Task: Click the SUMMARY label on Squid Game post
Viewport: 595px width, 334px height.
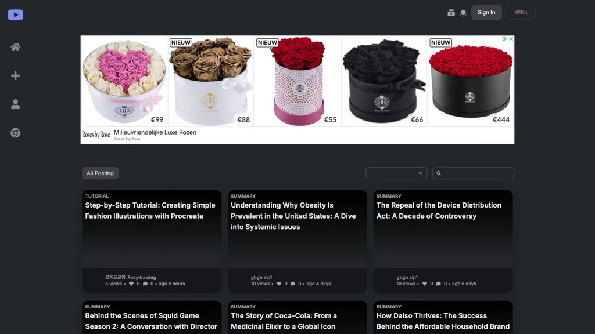Action: click(x=98, y=307)
